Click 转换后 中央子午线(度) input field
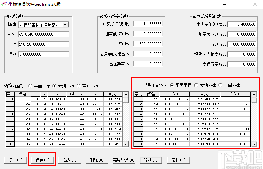Screen dimensions: 263x169 pyautogui.click(x=242, y=24)
